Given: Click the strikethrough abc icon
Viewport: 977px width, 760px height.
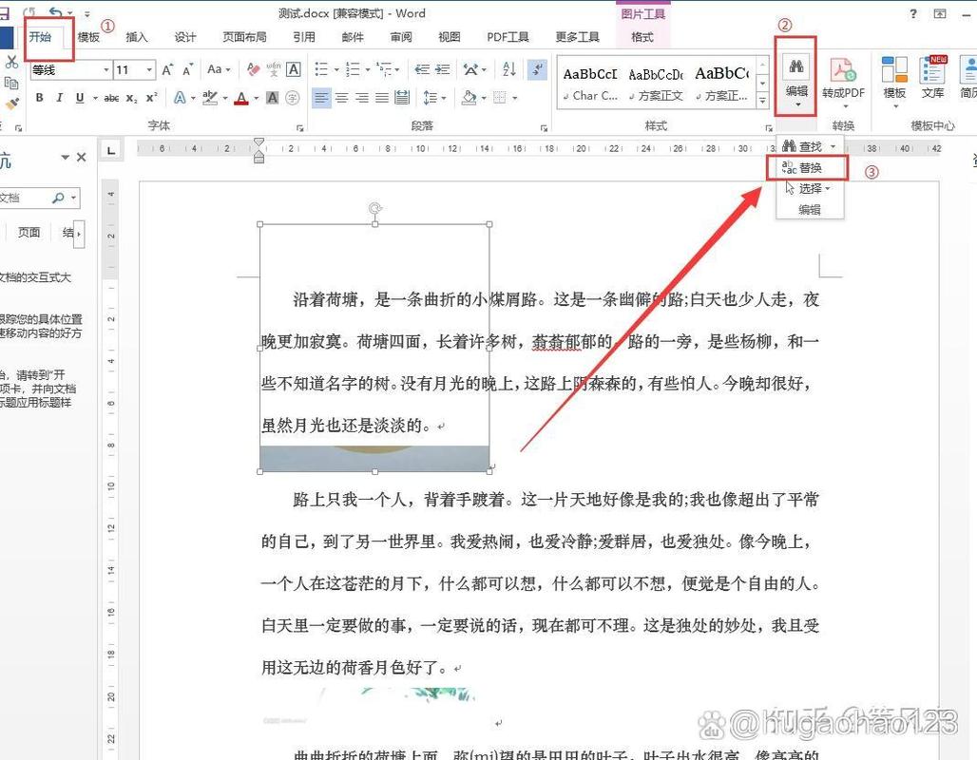Looking at the screenshot, I should tap(110, 97).
